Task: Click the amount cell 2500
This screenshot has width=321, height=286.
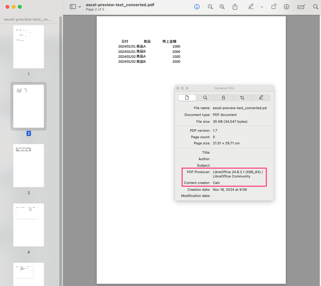Action: tap(176, 62)
